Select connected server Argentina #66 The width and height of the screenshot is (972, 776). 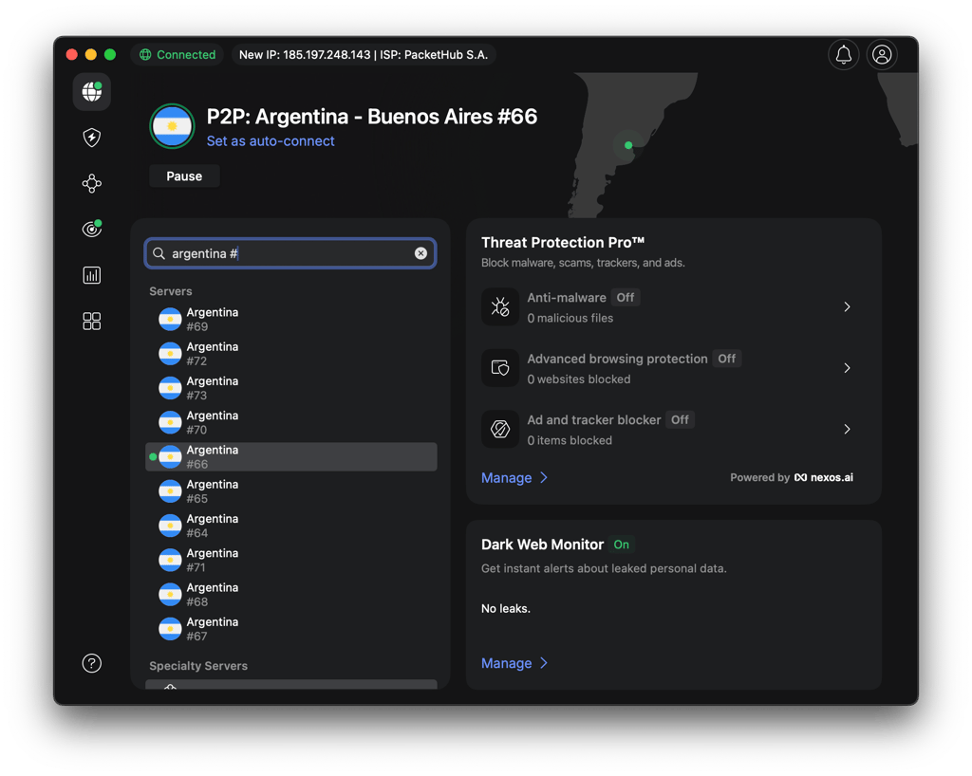[x=290, y=457]
